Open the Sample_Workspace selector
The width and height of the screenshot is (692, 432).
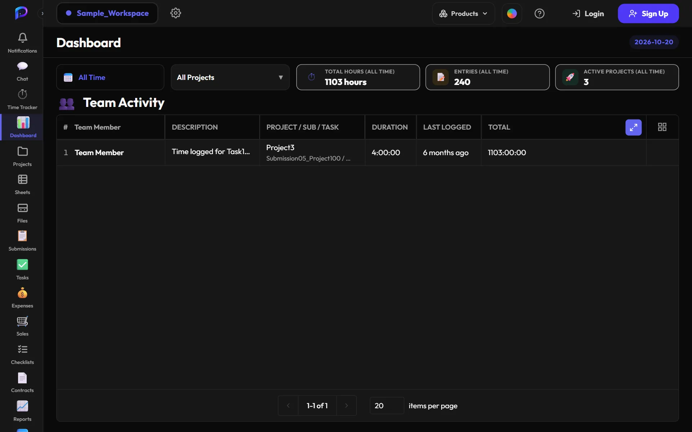click(x=107, y=13)
